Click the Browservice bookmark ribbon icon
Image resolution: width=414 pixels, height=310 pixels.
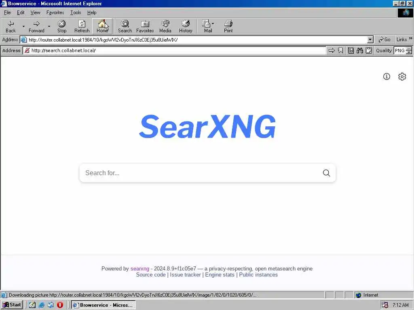(x=340, y=50)
